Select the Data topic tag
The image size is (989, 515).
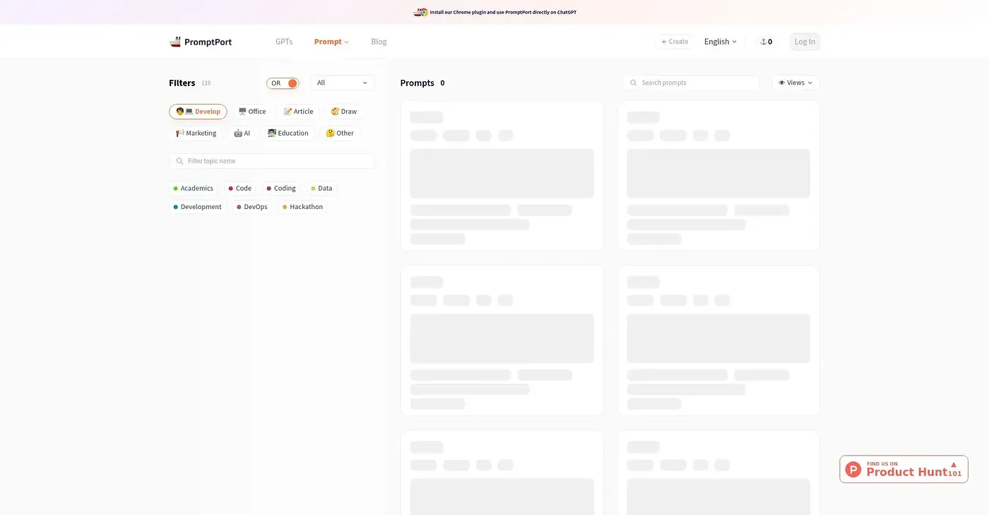pos(321,189)
